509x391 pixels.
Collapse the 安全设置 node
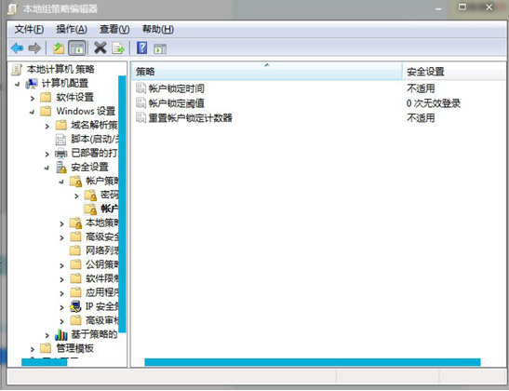[x=47, y=169]
